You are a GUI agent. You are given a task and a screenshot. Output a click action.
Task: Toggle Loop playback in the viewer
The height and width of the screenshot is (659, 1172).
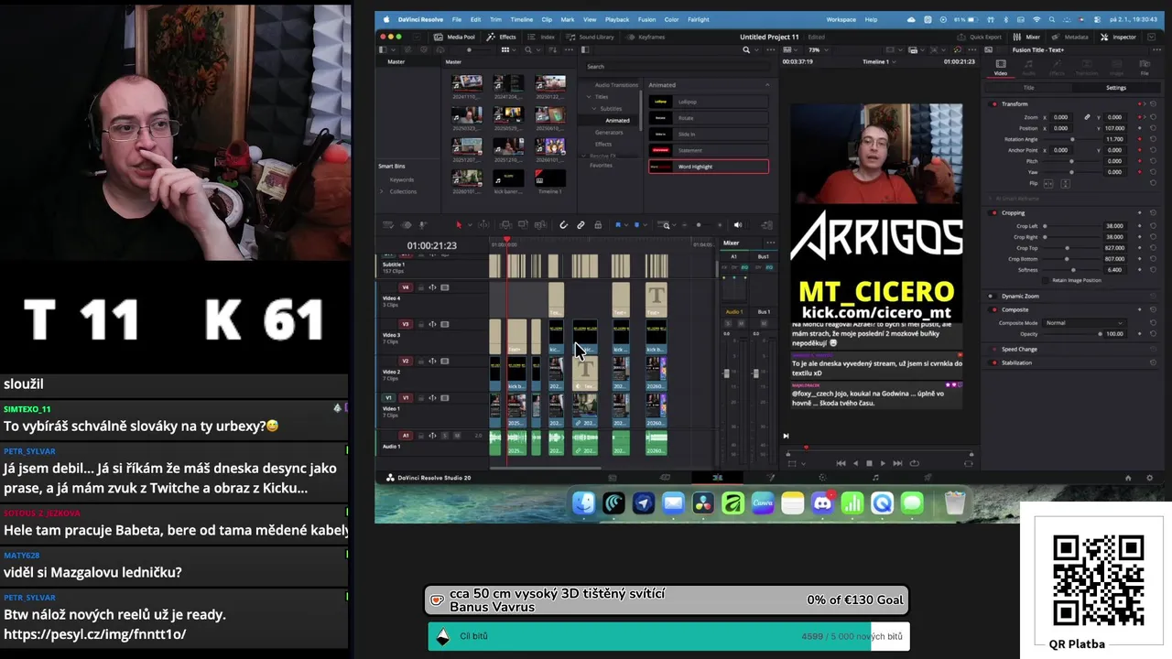tap(914, 463)
